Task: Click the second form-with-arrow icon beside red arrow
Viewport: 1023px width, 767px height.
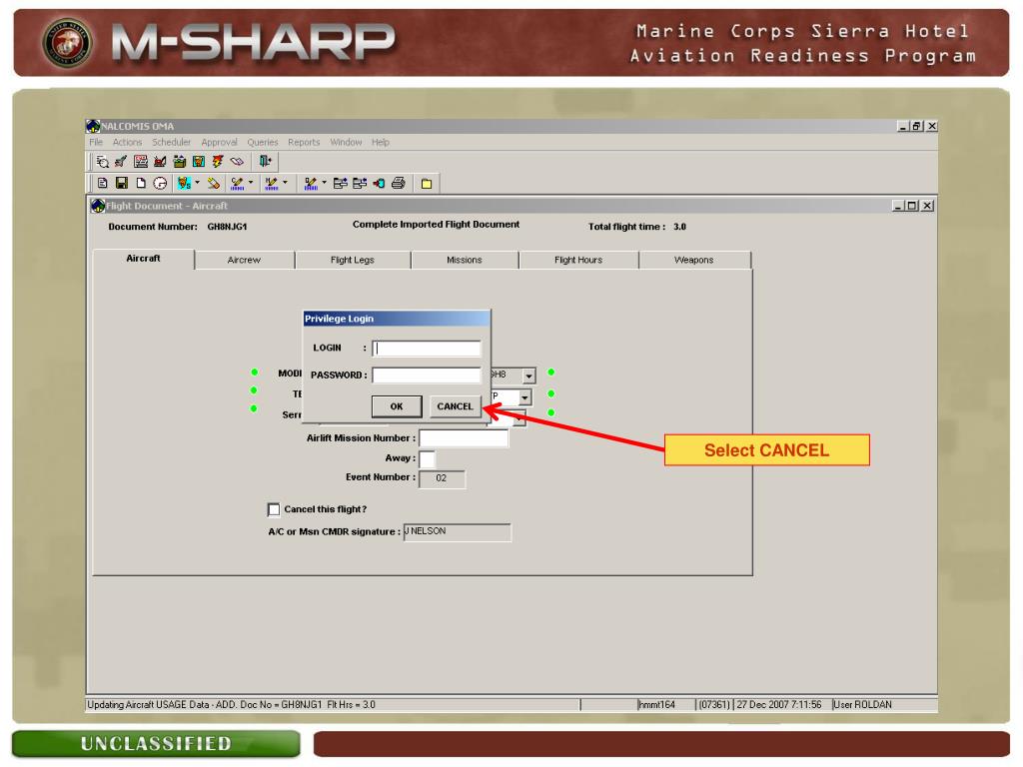Action: 360,184
